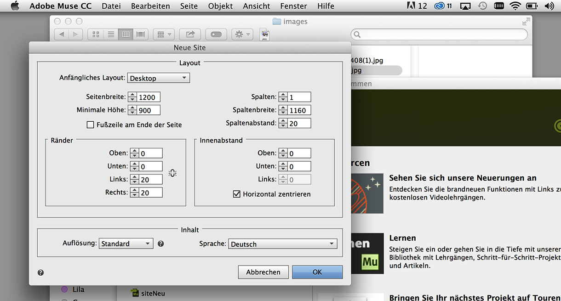Click into the Ränder Rechts field

(151, 193)
